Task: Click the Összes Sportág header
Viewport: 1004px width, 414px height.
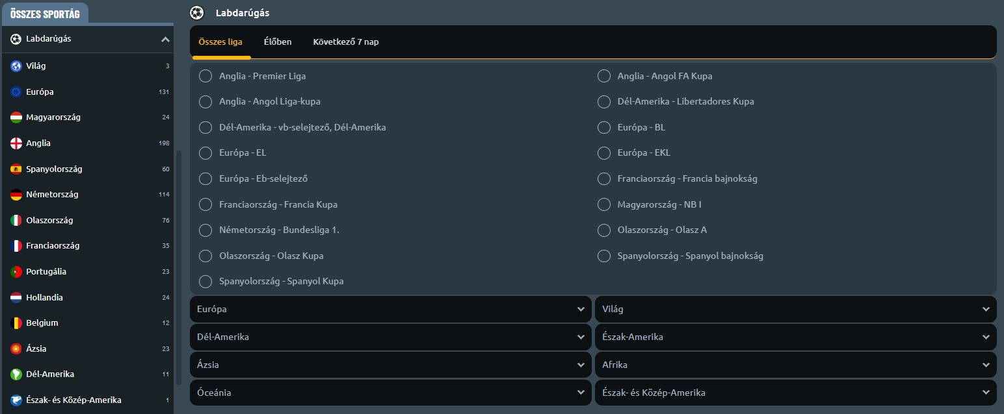Action: point(45,14)
